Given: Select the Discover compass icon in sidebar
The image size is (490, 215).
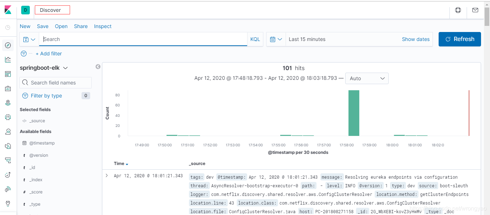Looking at the screenshot, I should point(8,45).
